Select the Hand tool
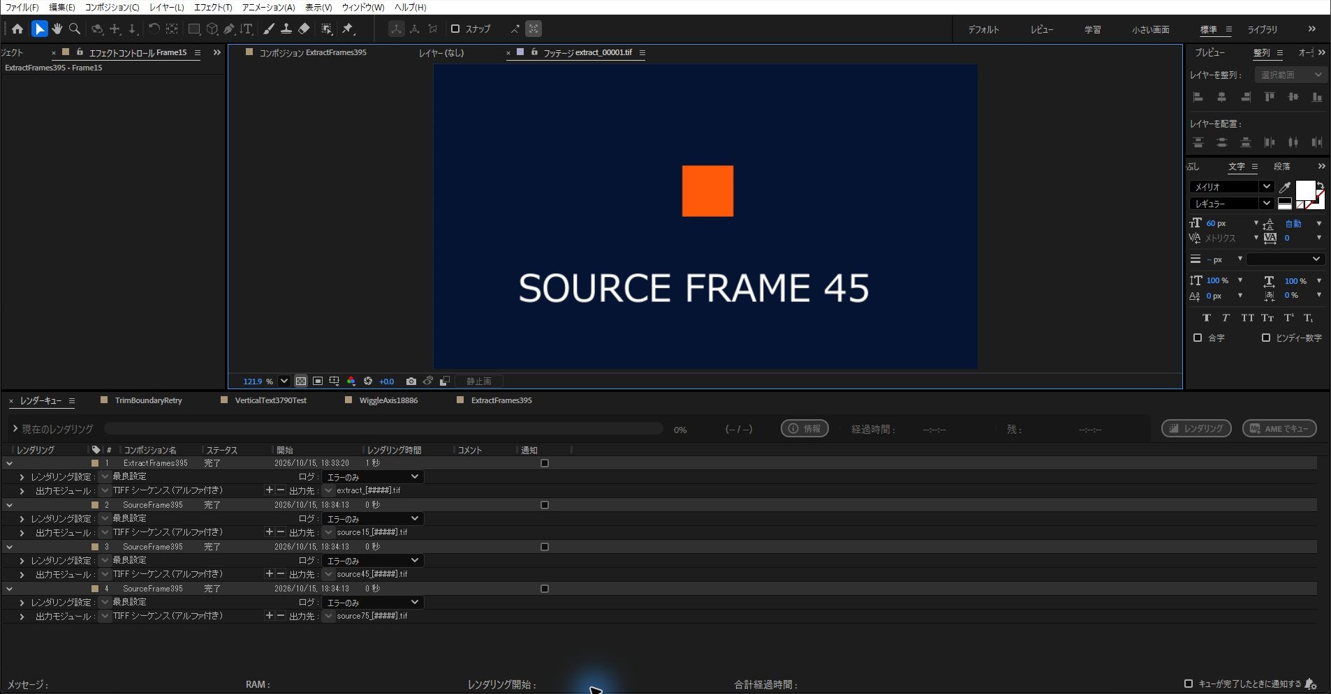Screen dimensions: 1331x694 tap(57, 29)
